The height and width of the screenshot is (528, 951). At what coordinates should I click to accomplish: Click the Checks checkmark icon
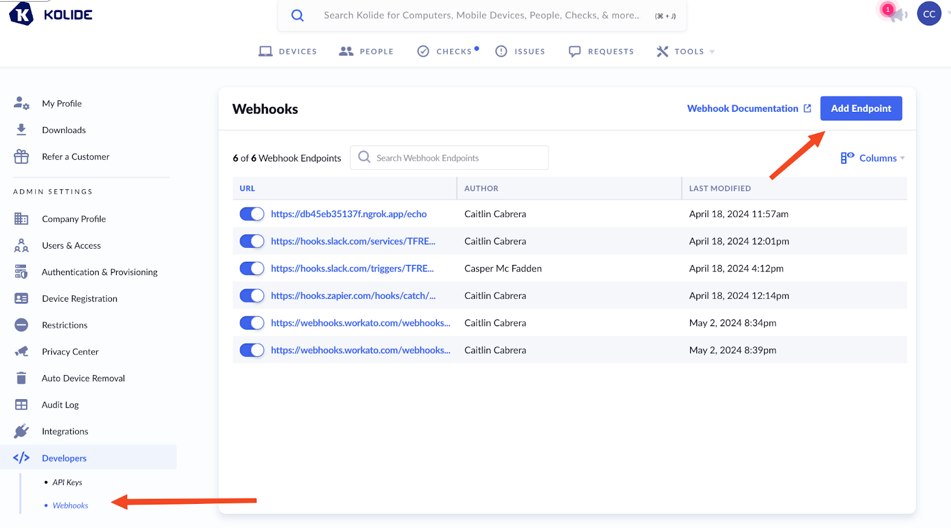pyautogui.click(x=423, y=51)
